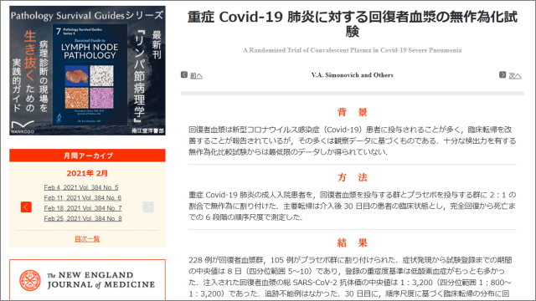Click the 2021年 2月 month heading
The width and height of the screenshot is (536, 301).
87,173
